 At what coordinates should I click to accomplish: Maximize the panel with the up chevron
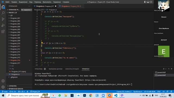click(x=169, y=69)
